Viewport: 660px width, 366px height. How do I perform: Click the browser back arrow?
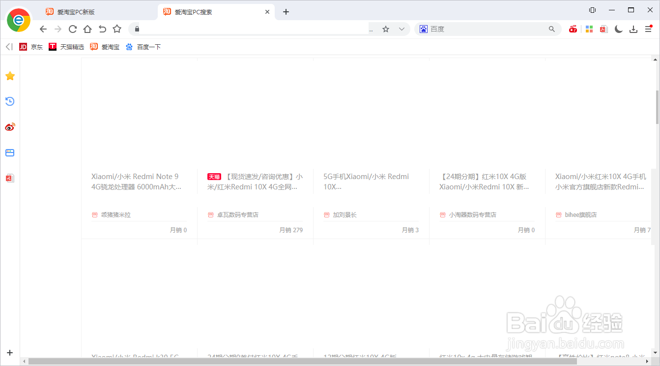pyautogui.click(x=43, y=29)
